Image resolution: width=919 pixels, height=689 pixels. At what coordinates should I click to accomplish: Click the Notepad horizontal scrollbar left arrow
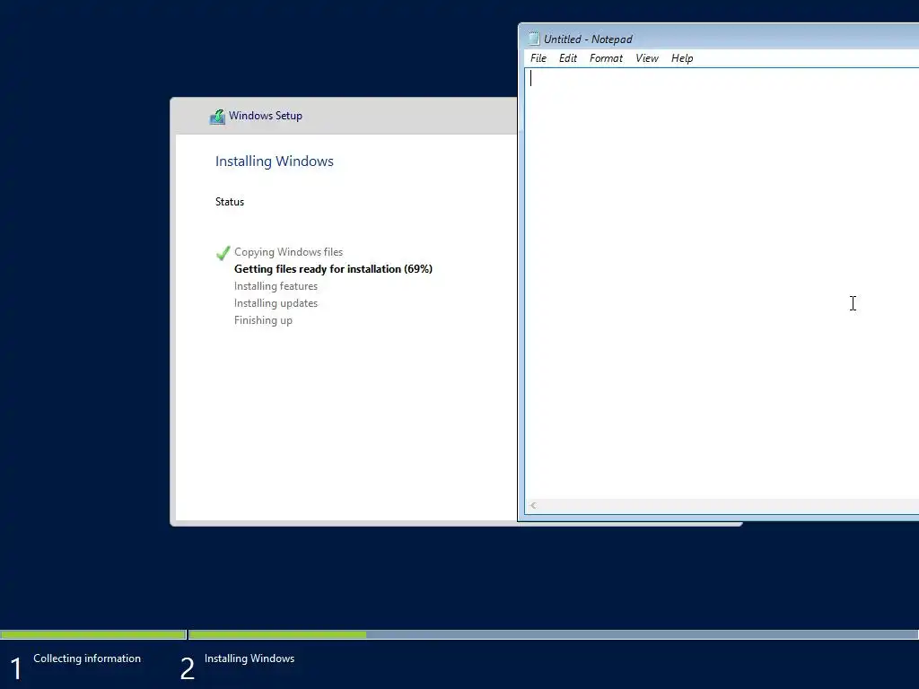coord(533,506)
